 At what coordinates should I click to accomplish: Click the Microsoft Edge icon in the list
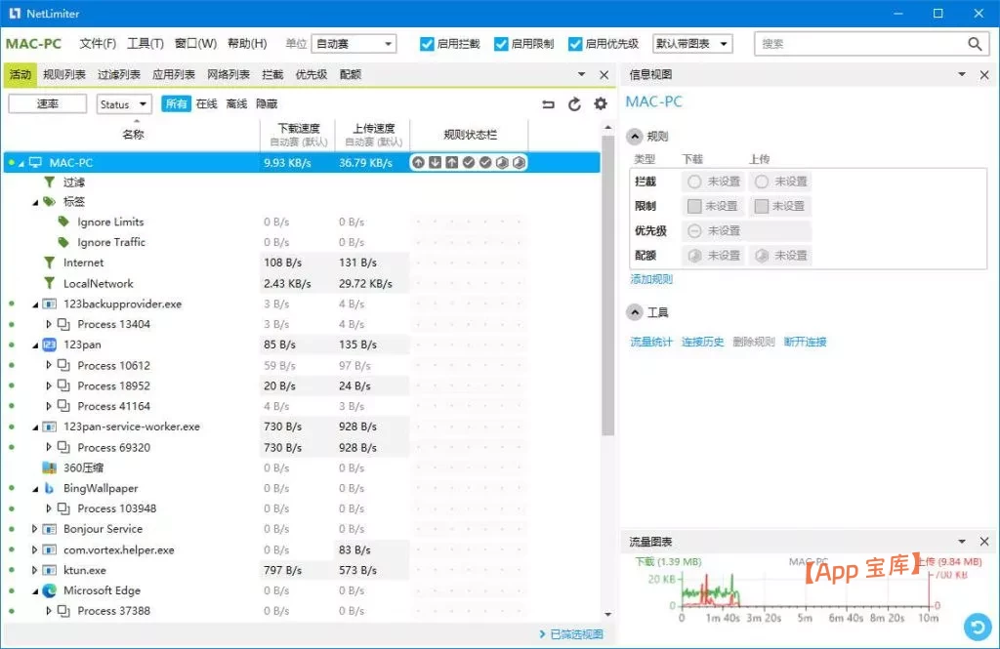coord(49,591)
